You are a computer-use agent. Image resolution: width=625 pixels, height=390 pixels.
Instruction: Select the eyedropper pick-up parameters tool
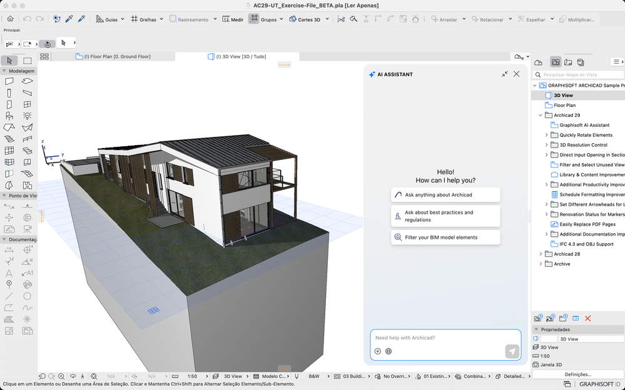coord(69,19)
